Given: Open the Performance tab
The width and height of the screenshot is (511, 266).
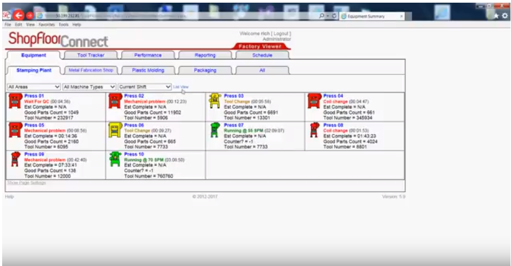Looking at the screenshot, I should click(148, 55).
